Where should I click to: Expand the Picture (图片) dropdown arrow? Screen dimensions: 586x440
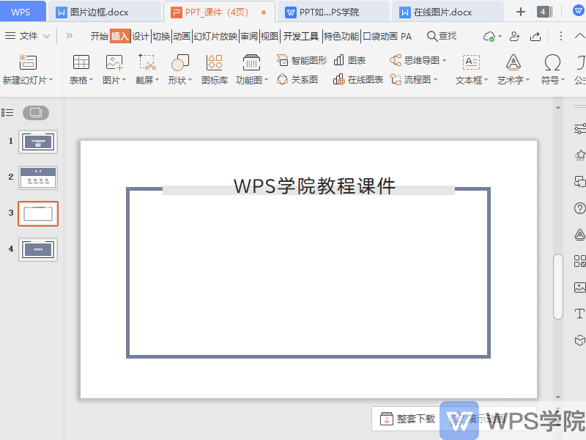[x=124, y=80]
